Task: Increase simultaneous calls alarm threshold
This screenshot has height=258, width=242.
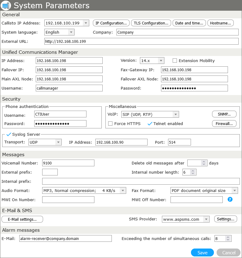Action: coord(228,237)
